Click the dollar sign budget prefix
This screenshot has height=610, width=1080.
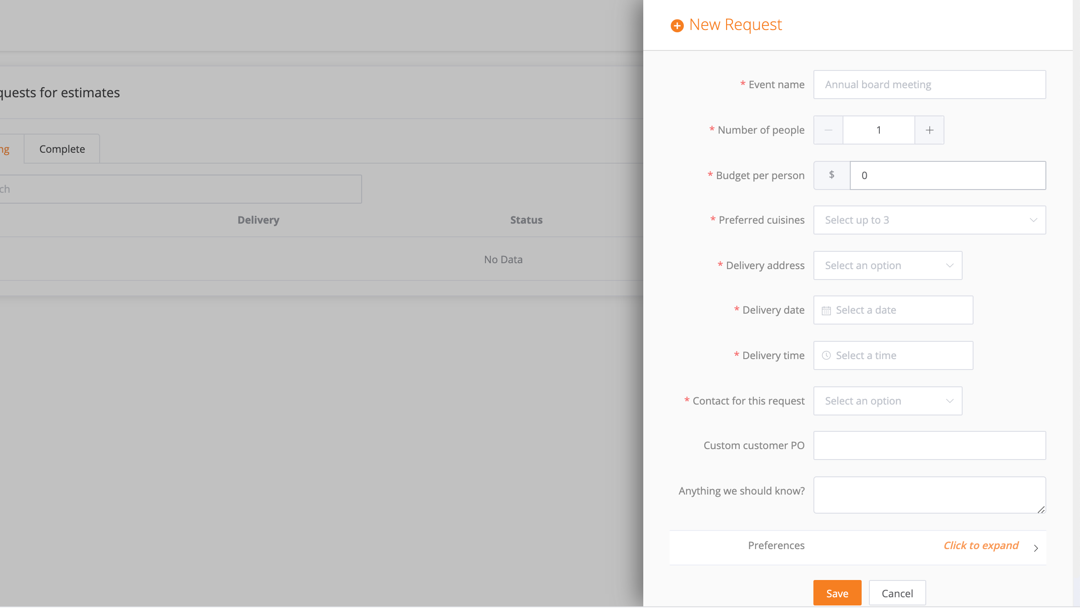[832, 175]
